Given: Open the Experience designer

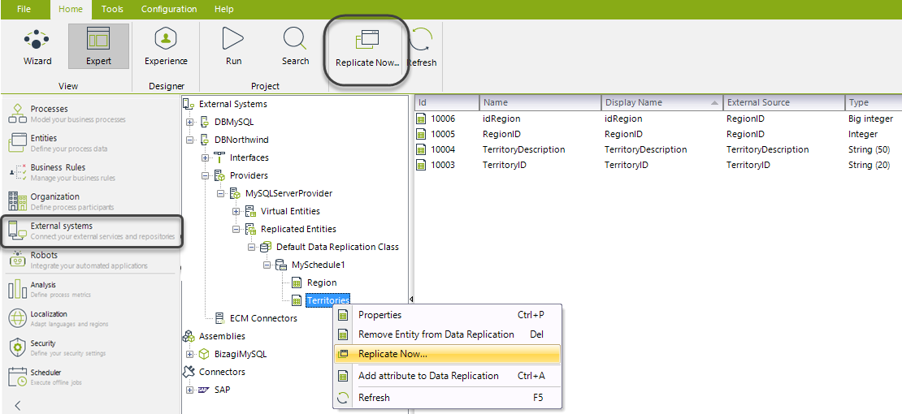Looking at the screenshot, I should point(166,47).
